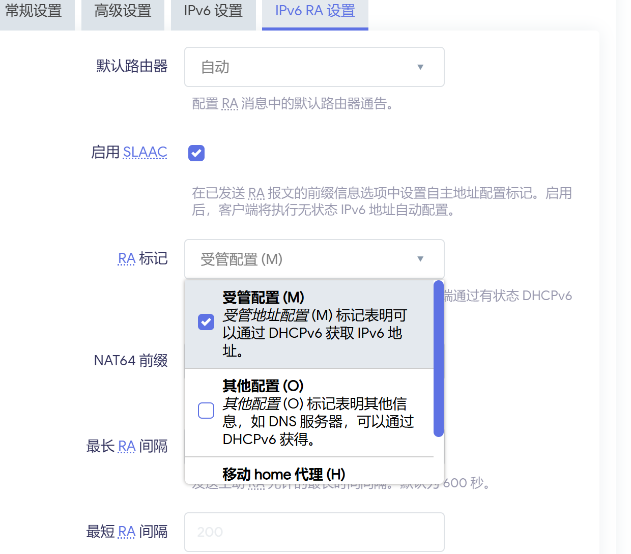Click RA abbreviation in 最短 RA 间隔 label

click(127, 532)
